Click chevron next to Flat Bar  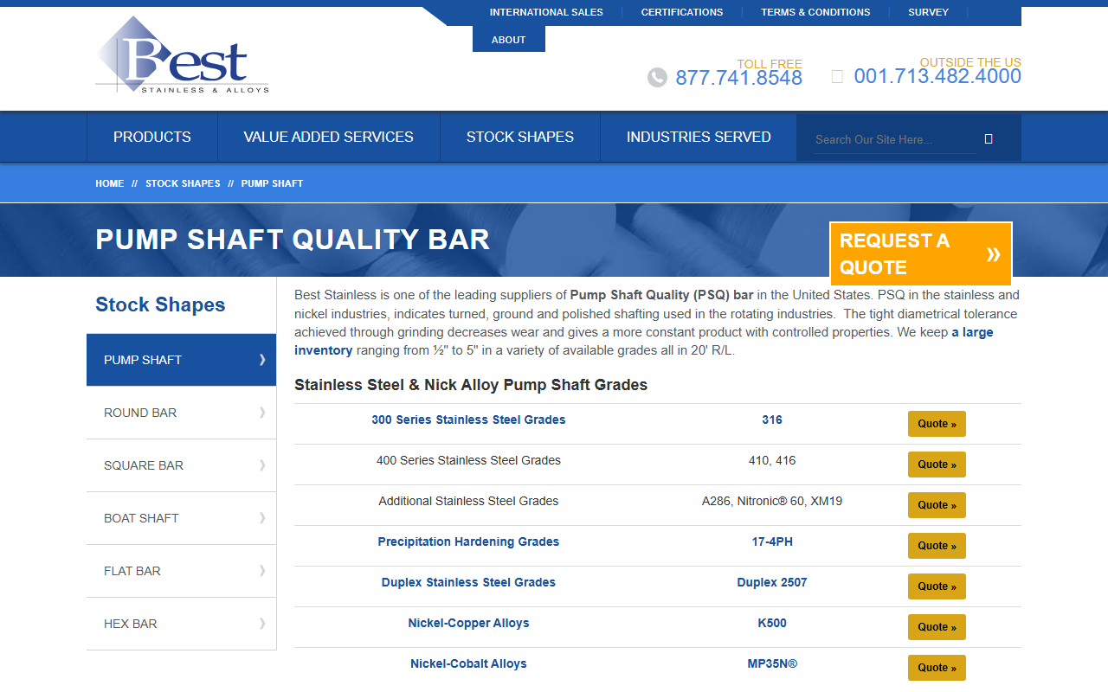tap(262, 571)
